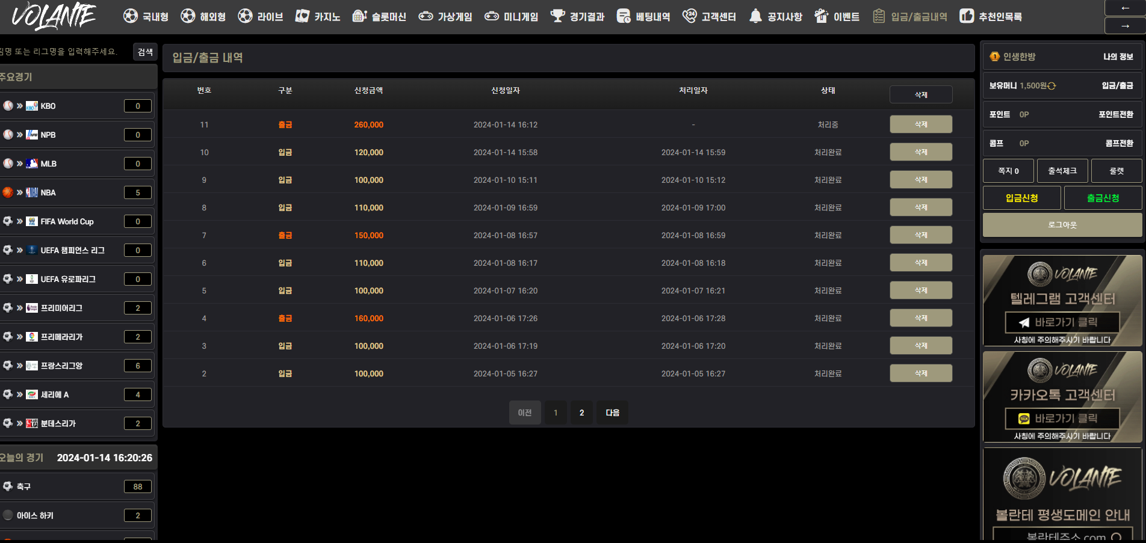Click the slot machine icon in navigation
Screen dimensions: 1146x543
[x=359, y=16]
